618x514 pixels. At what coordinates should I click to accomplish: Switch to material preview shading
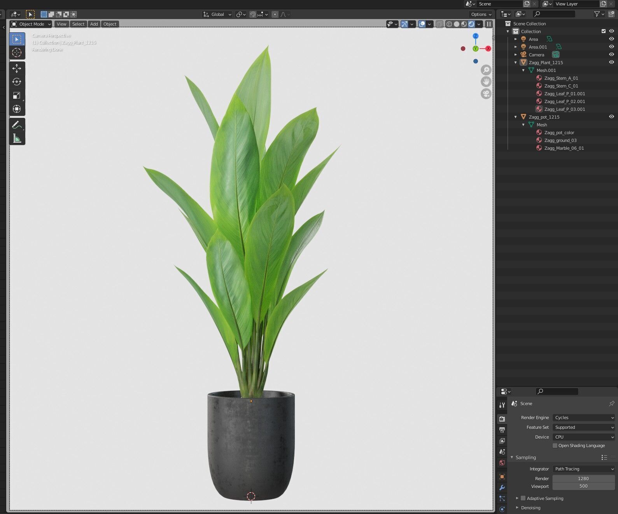(x=464, y=24)
